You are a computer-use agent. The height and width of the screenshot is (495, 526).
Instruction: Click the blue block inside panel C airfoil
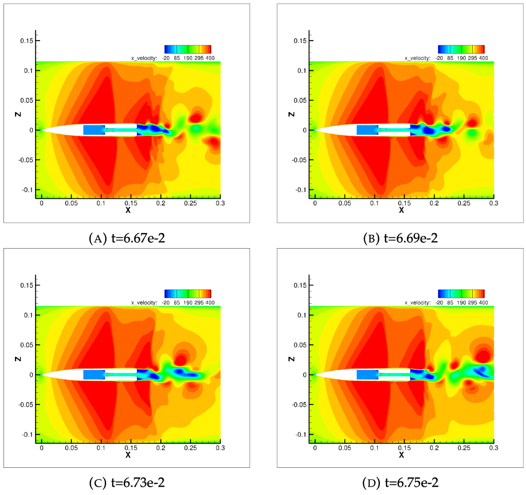click(x=94, y=374)
